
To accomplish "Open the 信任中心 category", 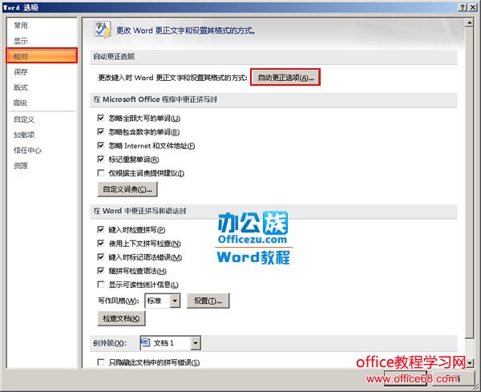I will click(x=27, y=150).
